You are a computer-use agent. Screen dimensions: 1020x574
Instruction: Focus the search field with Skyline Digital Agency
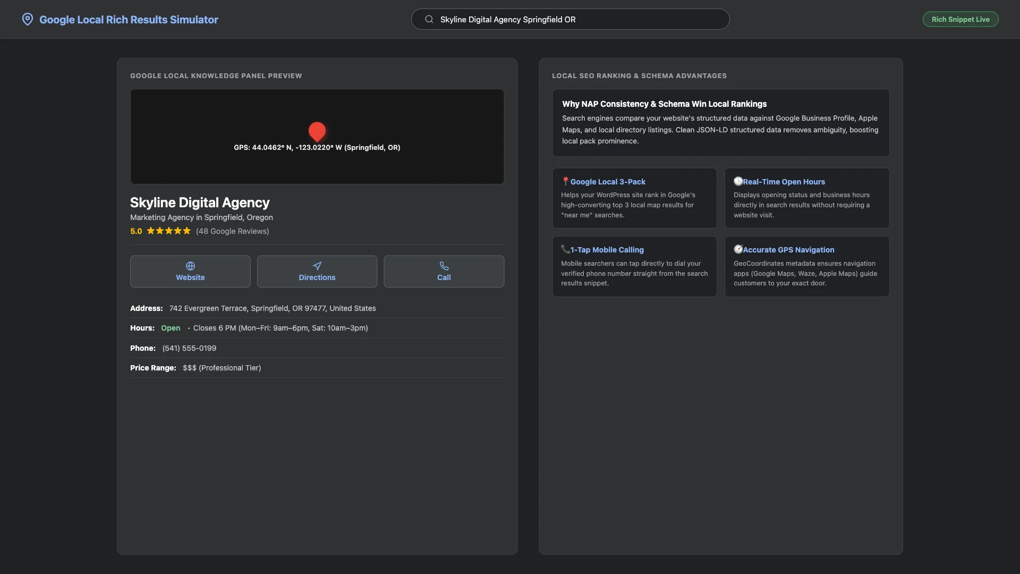tap(570, 19)
